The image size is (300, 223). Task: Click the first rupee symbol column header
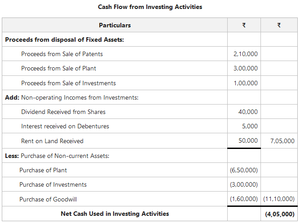(x=243, y=25)
